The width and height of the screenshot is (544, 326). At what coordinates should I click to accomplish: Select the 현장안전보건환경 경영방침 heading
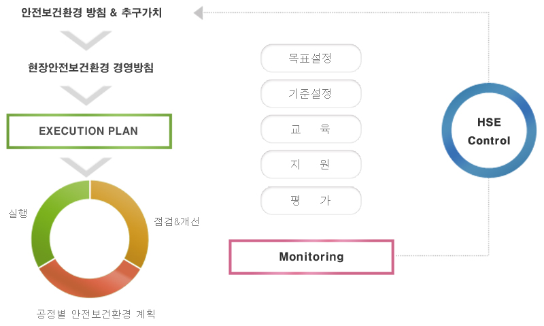[x=90, y=68]
